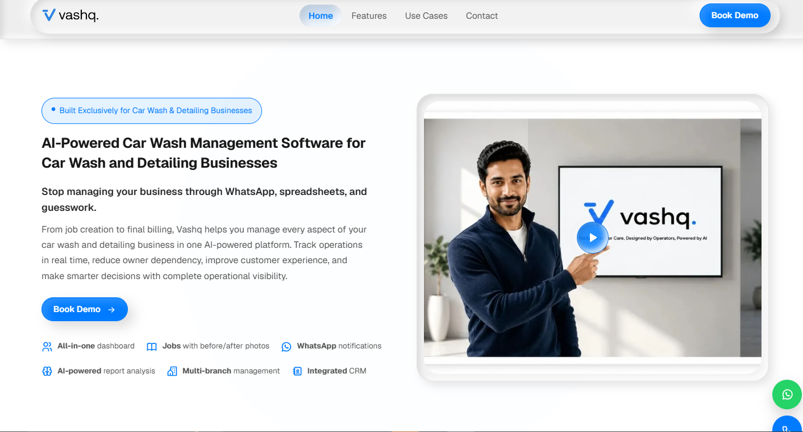Click the 'Built Exclusively for Car Wash' badge
This screenshot has width=803, height=432.
click(x=152, y=111)
